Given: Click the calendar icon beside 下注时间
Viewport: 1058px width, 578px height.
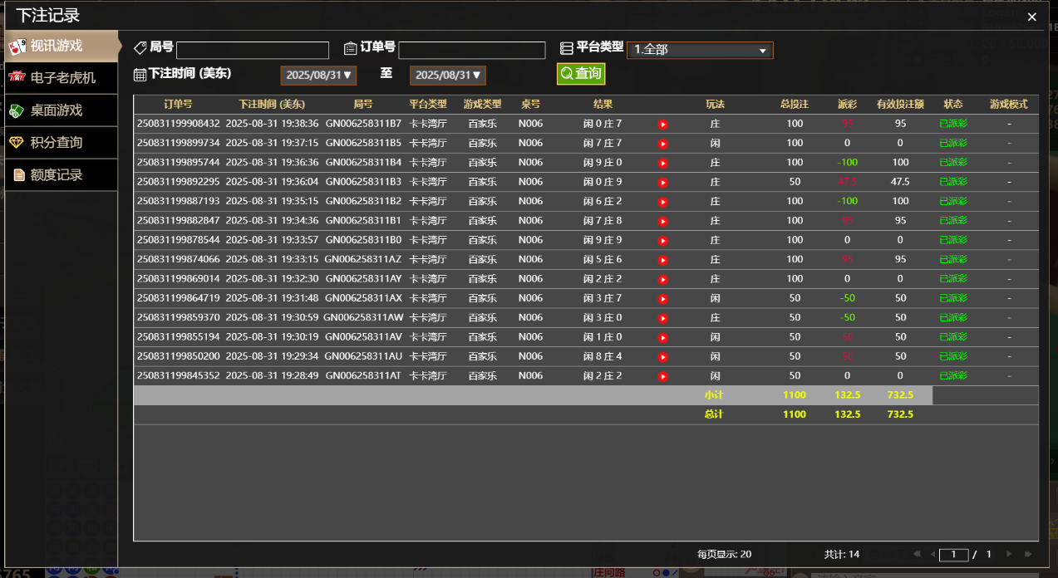Looking at the screenshot, I should 138,74.
